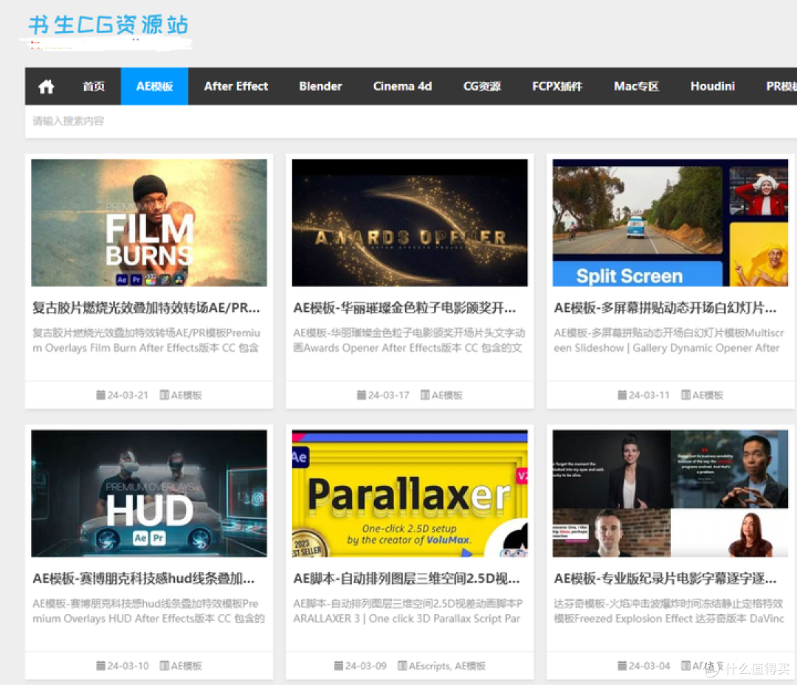Open title AE模板-多屏幕拼贴动态开场白幻灯片
The height and width of the screenshot is (685, 797).
(x=666, y=308)
